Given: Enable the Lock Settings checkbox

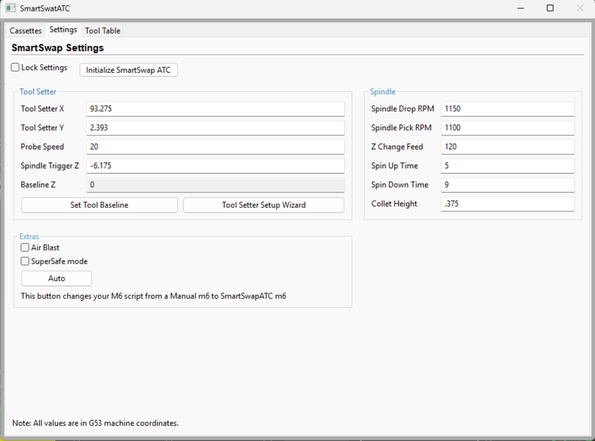Looking at the screenshot, I should 16,67.
